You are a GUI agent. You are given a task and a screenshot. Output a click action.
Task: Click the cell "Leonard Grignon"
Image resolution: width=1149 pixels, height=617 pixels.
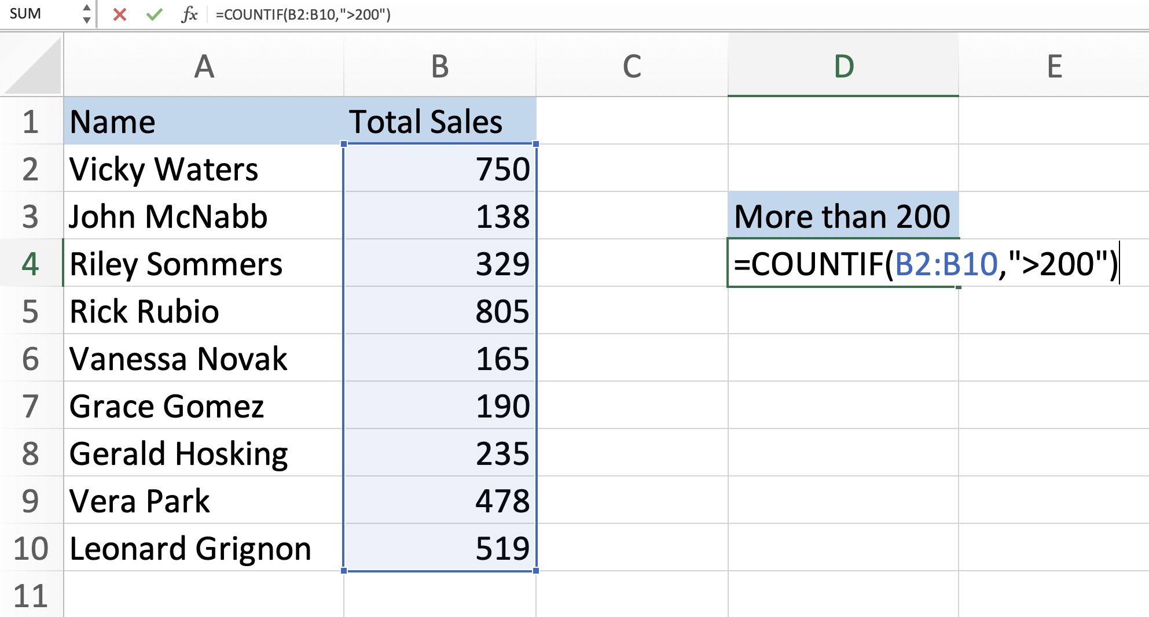pyautogui.click(x=204, y=548)
